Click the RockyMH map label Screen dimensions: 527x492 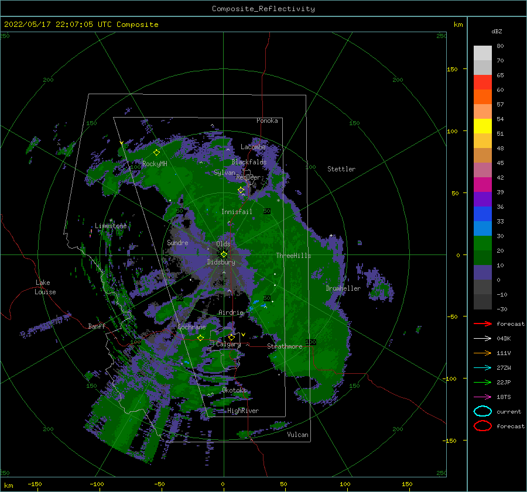[x=155, y=164]
